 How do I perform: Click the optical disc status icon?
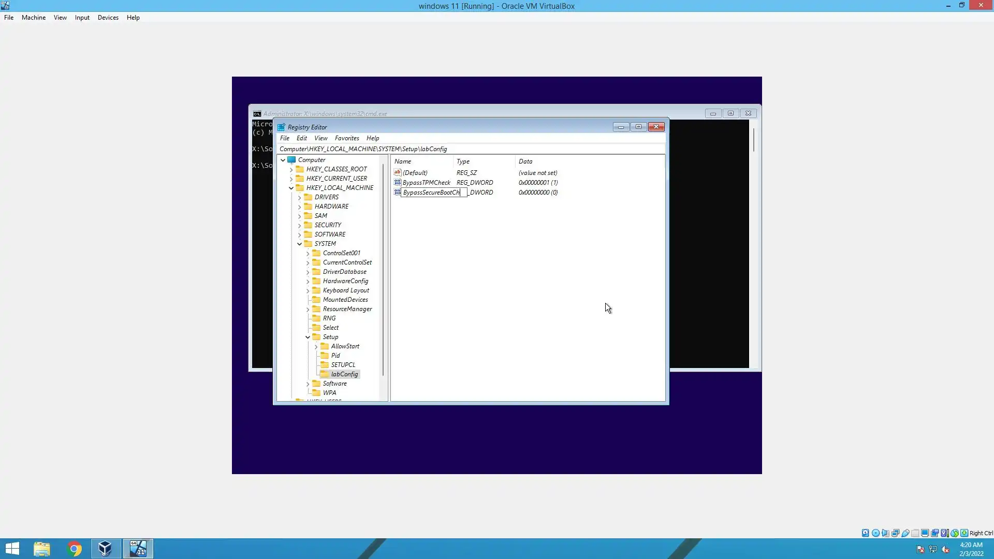875,533
